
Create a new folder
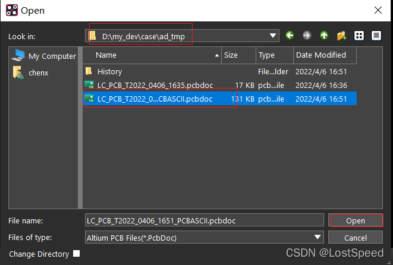(341, 36)
